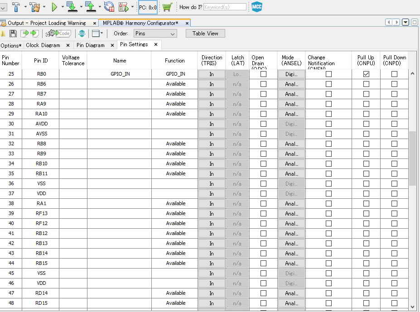Viewport: 420px width, 312px height.
Task: Maximize the editor window with the square icon
Action: point(415,22)
